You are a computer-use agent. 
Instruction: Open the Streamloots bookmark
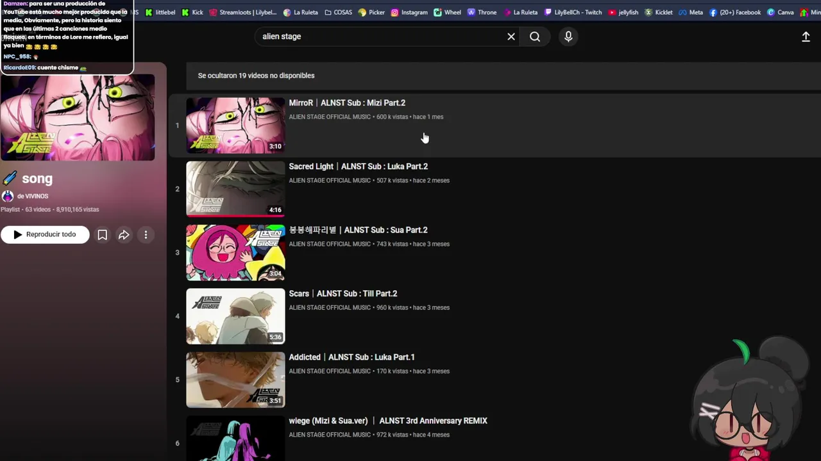(243, 12)
